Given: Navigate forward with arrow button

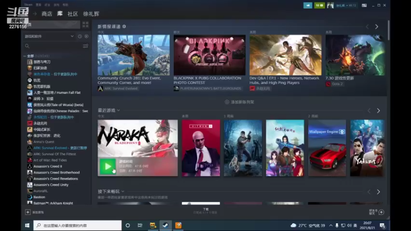Looking at the screenshot, I should tap(35, 14).
